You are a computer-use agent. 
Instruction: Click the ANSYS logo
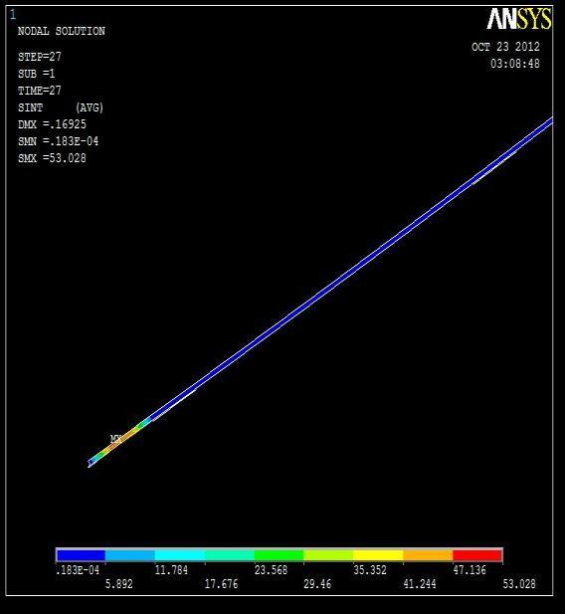519,18
